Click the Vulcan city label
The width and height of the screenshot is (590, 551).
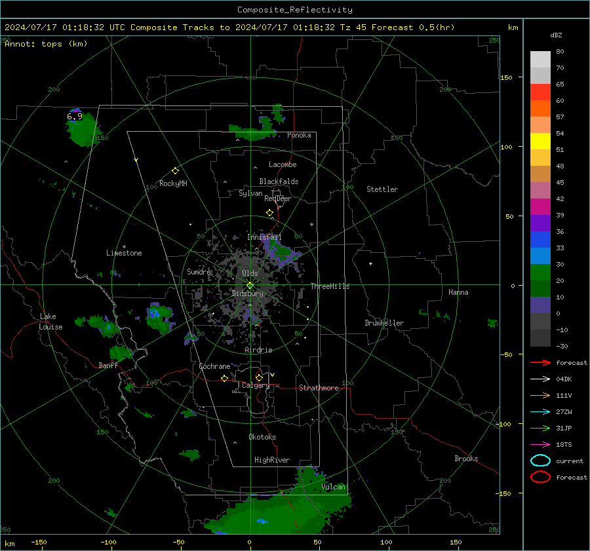334,487
